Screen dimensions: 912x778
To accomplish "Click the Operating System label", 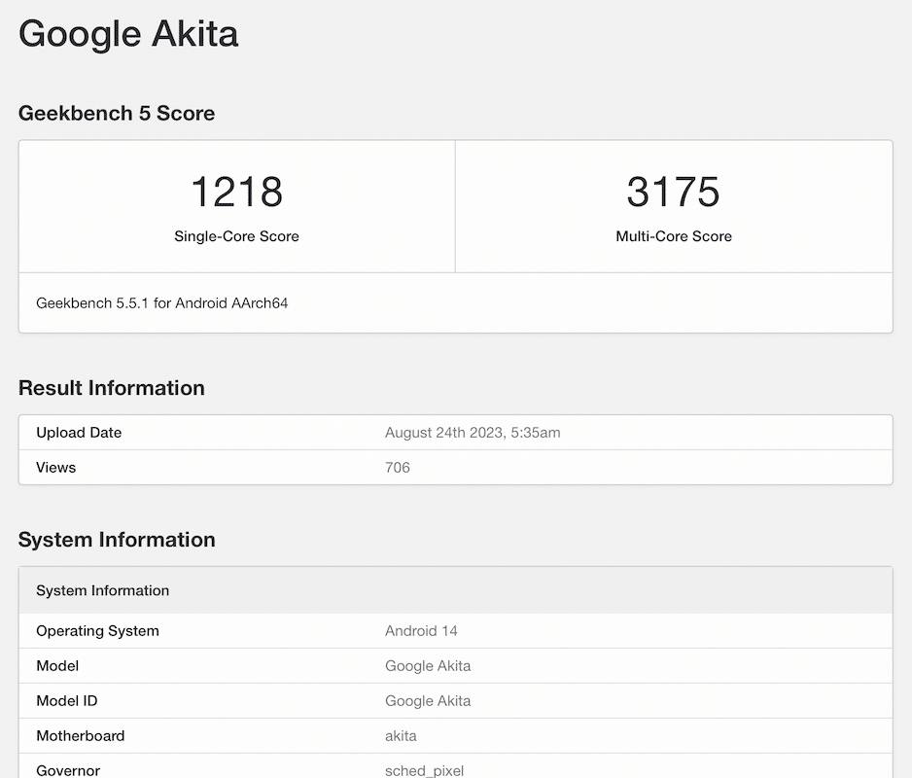I will point(97,631).
